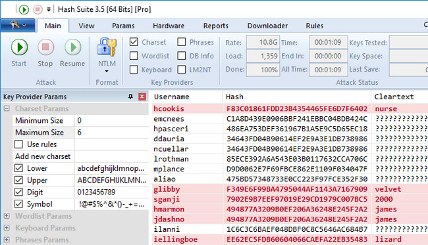
Task: Pin the Key Provider Params panel
Action: point(131,97)
